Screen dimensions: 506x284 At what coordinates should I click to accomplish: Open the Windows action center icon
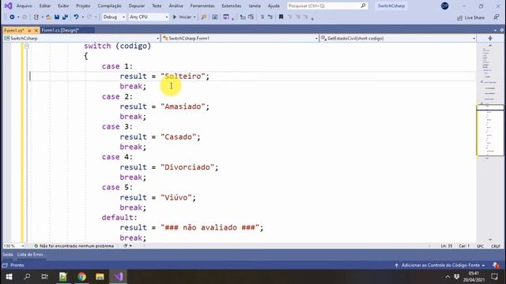click(494, 277)
